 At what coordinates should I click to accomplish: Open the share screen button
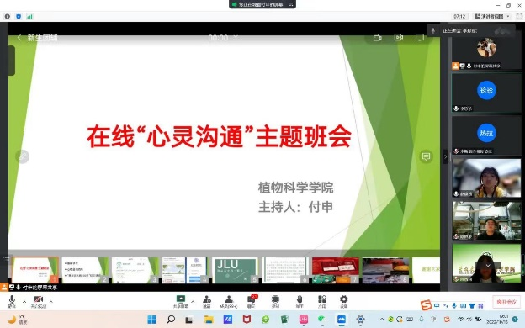click(181, 301)
